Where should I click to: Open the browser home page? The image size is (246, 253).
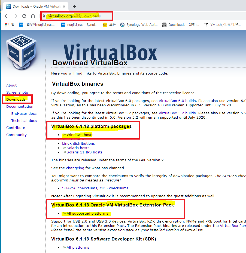[33, 16]
